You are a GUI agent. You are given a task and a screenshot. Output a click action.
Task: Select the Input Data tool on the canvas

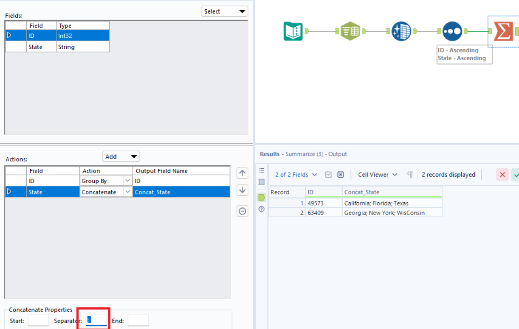pyautogui.click(x=293, y=31)
